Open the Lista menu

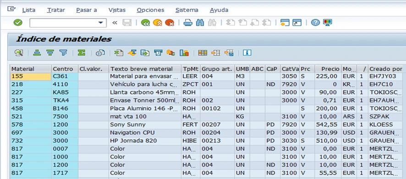tap(29, 10)
